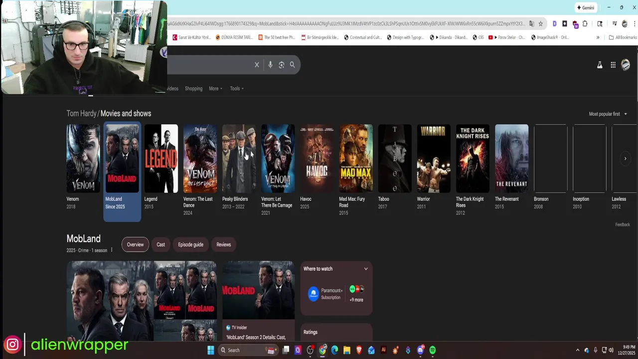Open the Chrome extensions puzzle icon
The width and height of the screenshot is (638, 359).
coord(585,23)
